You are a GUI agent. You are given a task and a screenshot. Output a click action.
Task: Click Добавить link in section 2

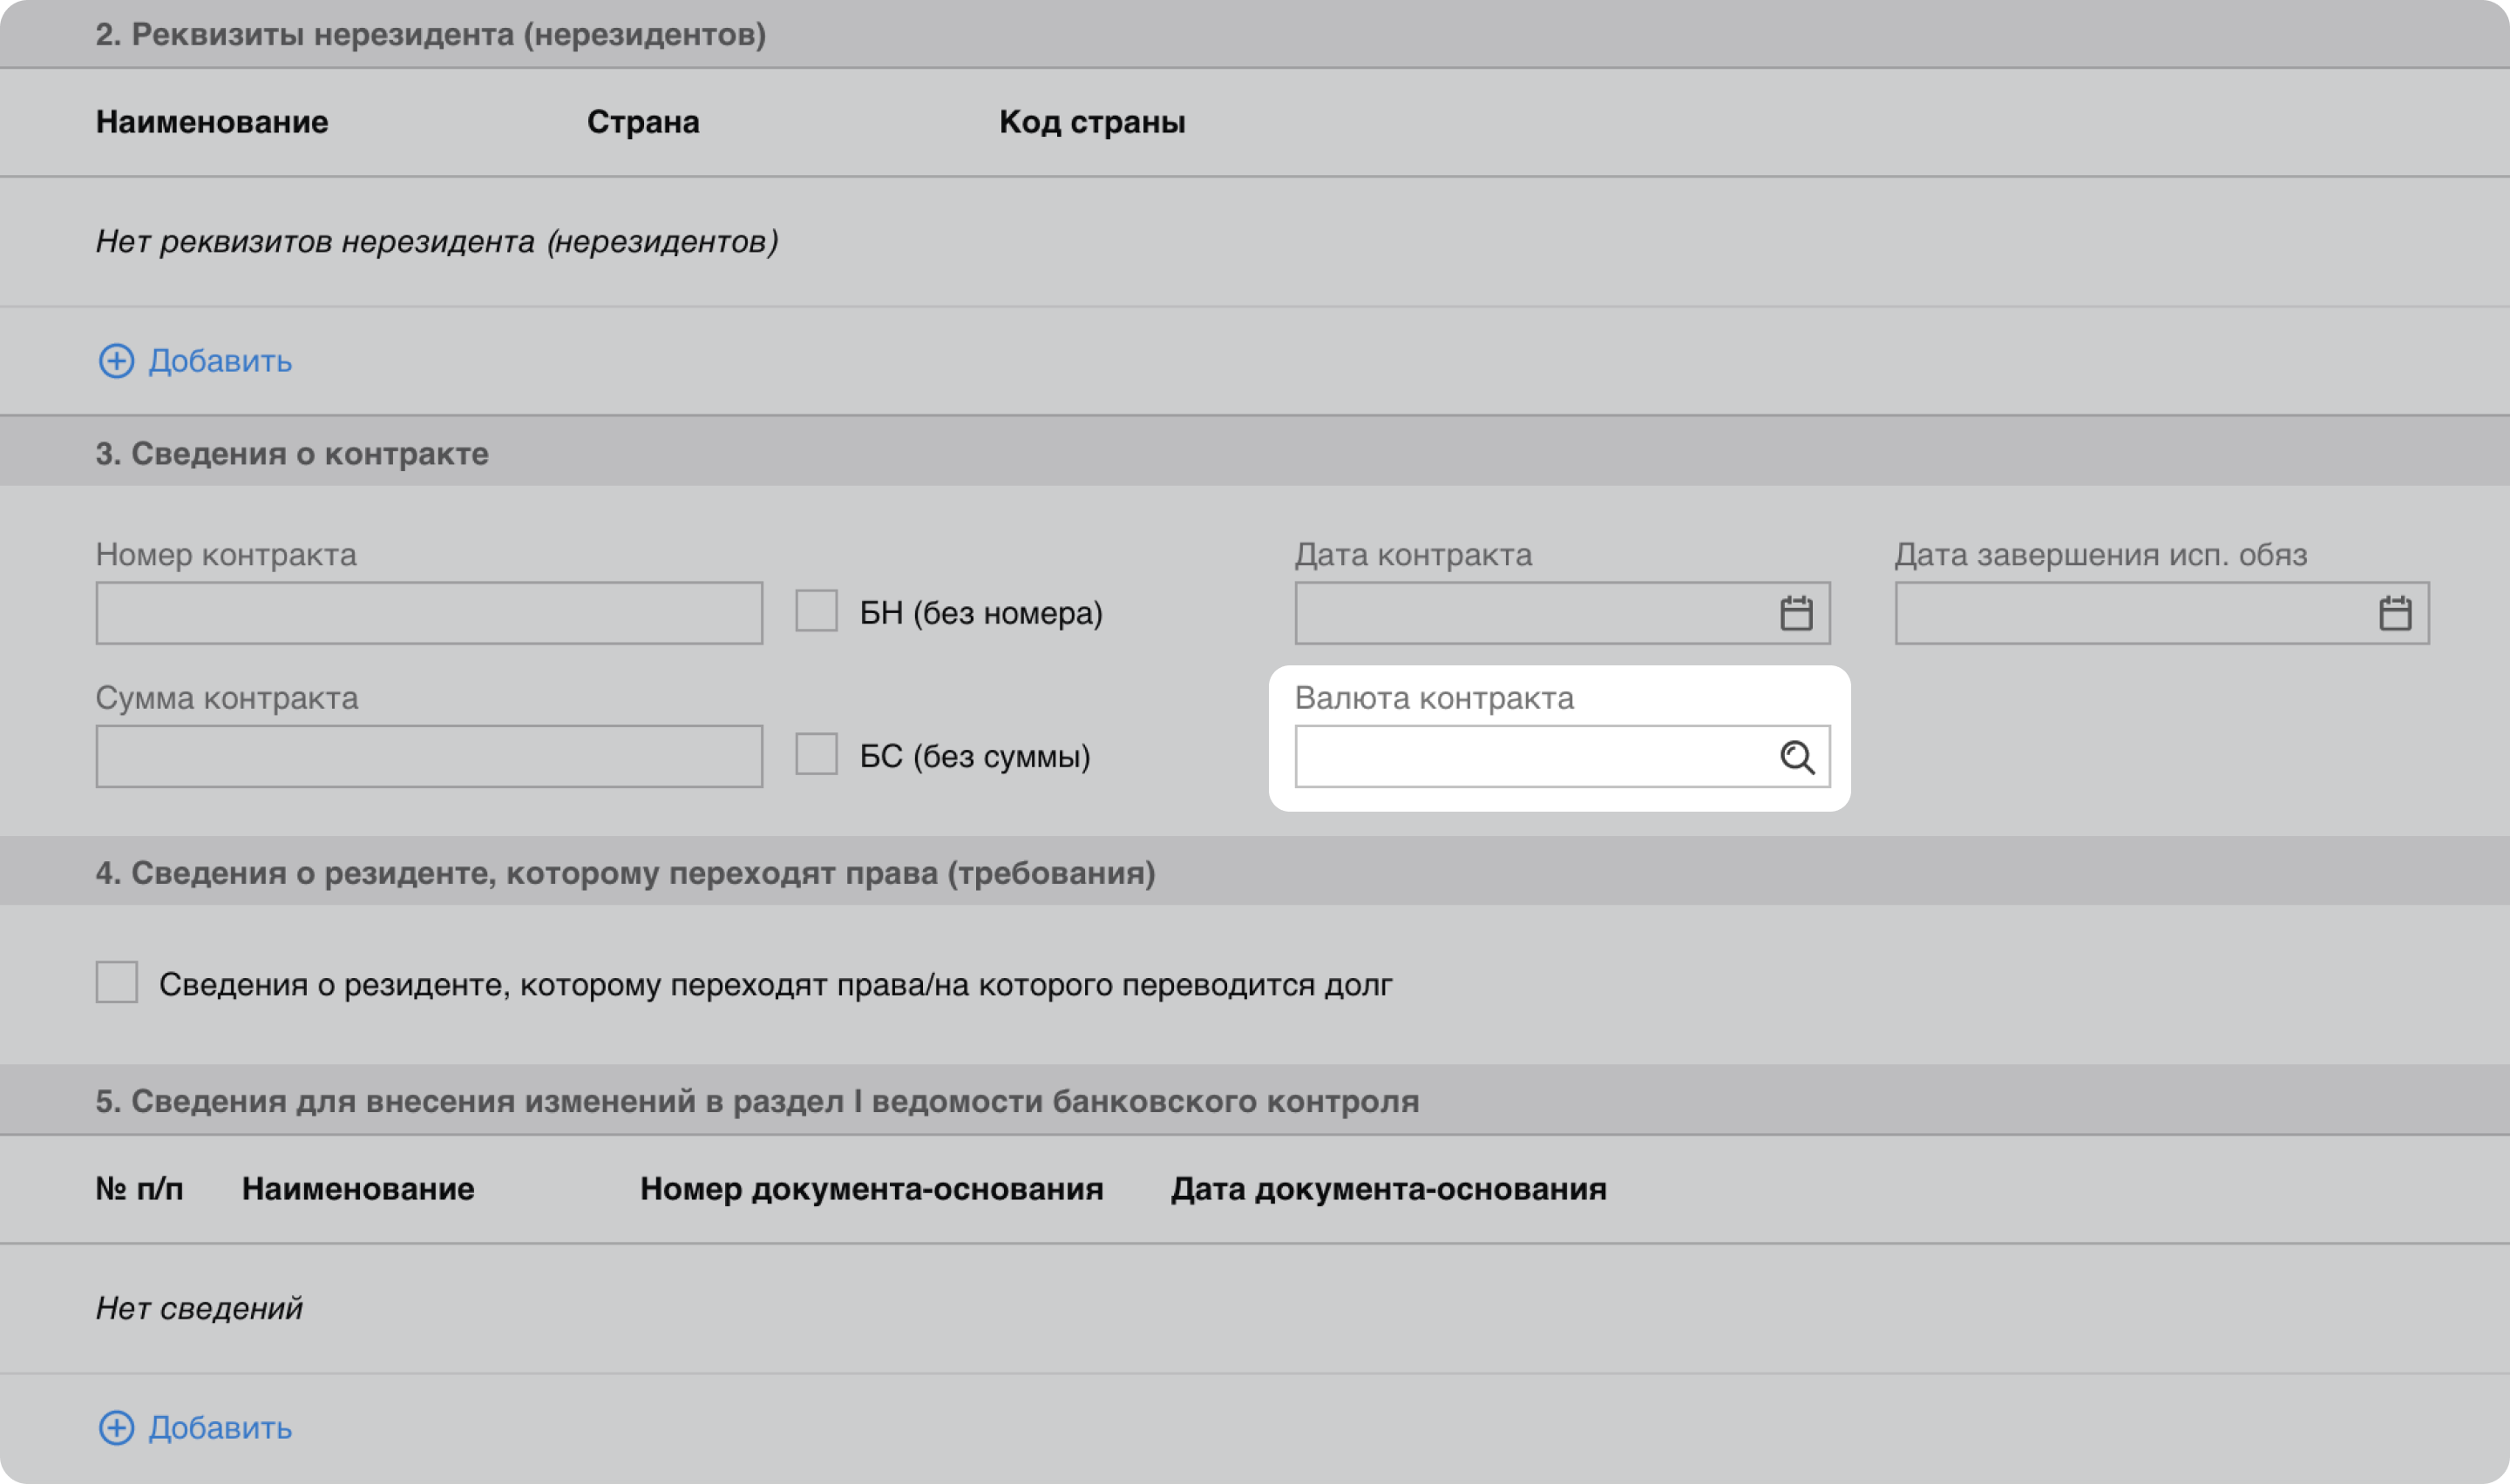click(220, 361)
